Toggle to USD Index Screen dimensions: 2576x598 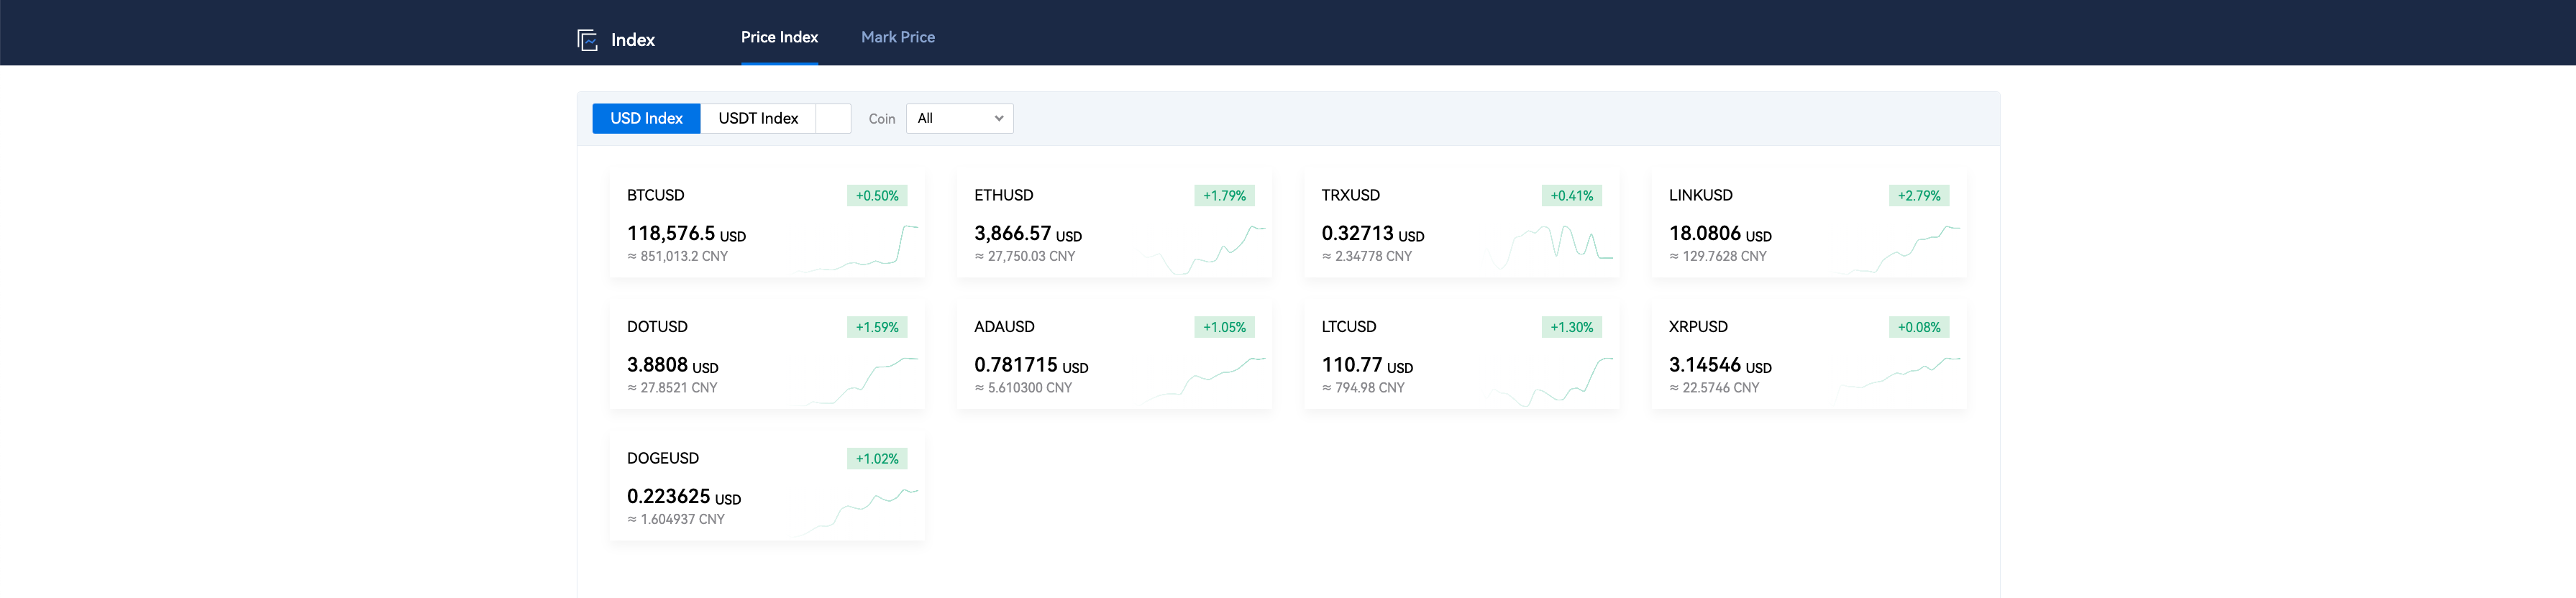(645, 118)
